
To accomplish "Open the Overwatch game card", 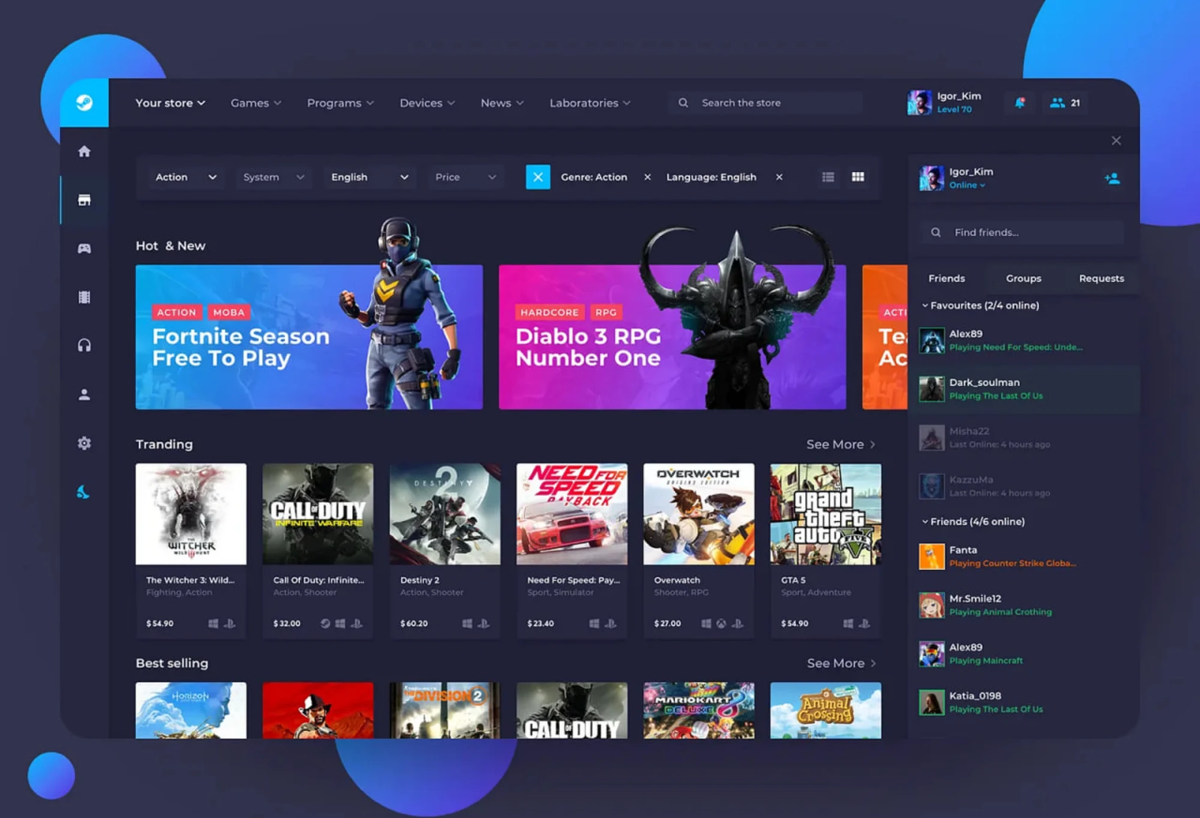I will tap(698, 550).
